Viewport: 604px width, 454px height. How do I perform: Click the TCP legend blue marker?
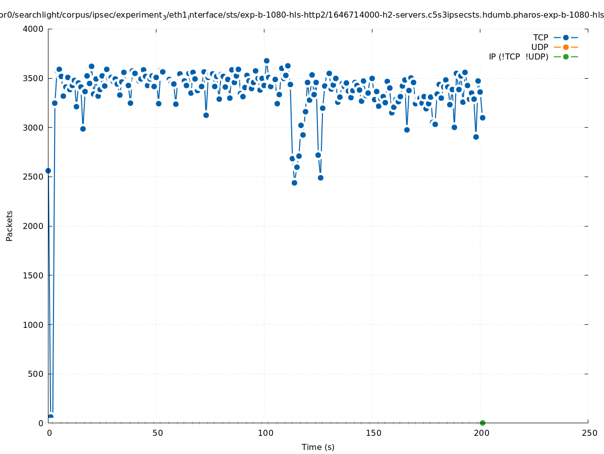click(566, 37)
